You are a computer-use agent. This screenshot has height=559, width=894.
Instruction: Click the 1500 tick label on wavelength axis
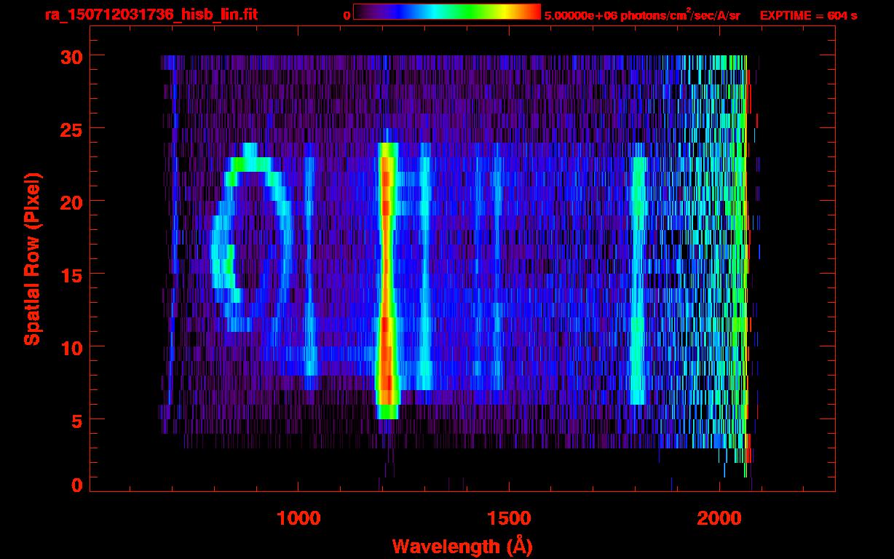pyautogui.click(x=508, y=518)
